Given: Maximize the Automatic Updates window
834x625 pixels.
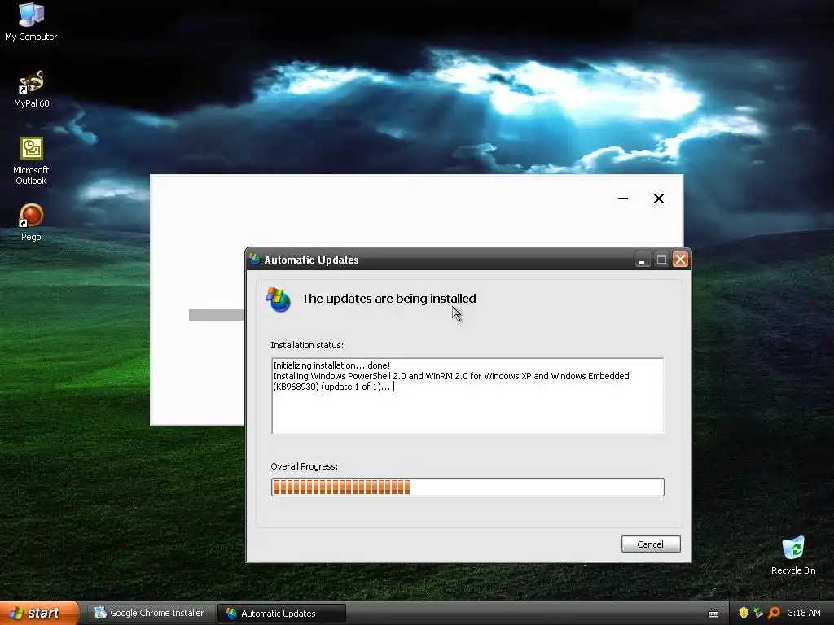Looking at the screenshot, I should (661, 260).
